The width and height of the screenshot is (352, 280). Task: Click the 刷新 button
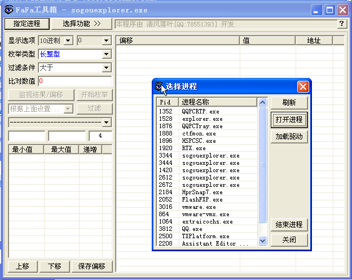coord(289,103)
